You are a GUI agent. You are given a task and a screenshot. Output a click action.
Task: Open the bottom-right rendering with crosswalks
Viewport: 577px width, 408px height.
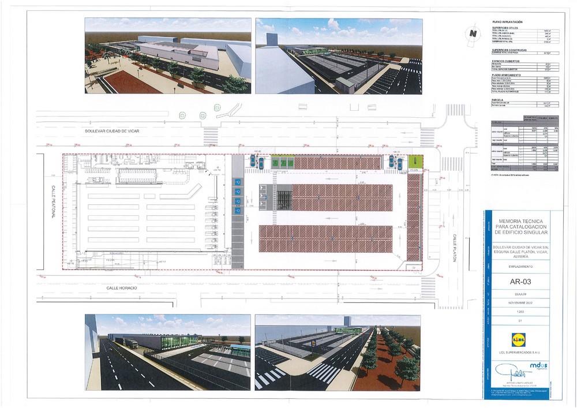[338, 352]
